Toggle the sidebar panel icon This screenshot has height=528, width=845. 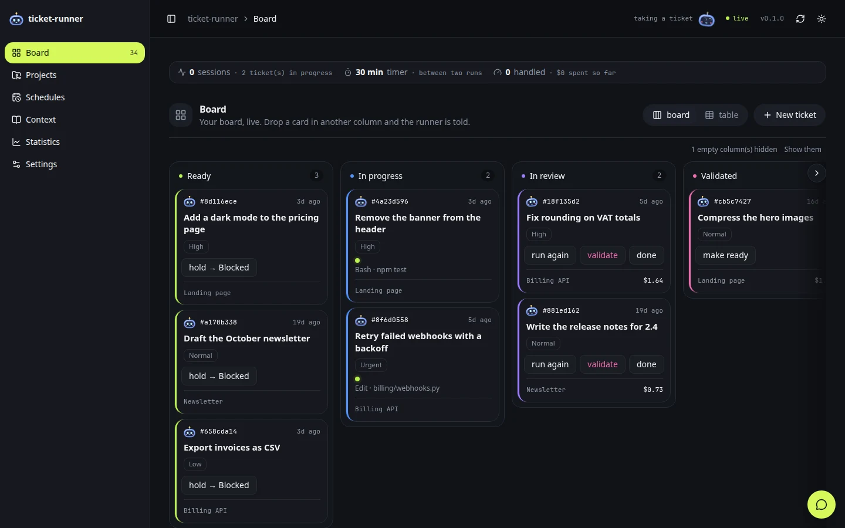[x=171, y=19]
